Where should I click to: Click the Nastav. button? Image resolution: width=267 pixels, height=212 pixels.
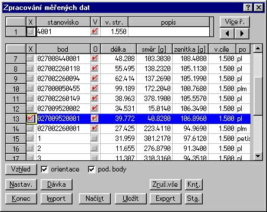(x=21, y=184)
